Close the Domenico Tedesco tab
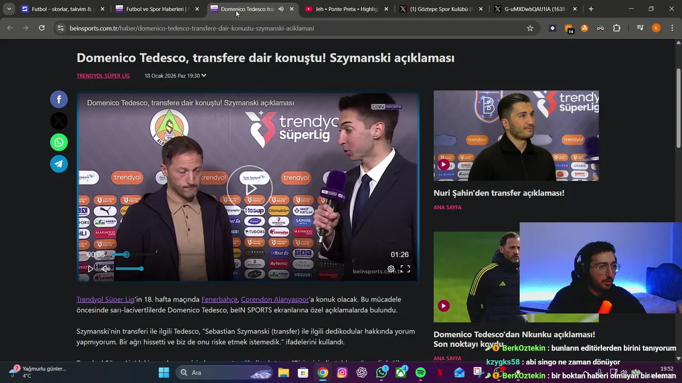This screenshot has height=383, width=682. pyautogui.click(x=291, y=9)
